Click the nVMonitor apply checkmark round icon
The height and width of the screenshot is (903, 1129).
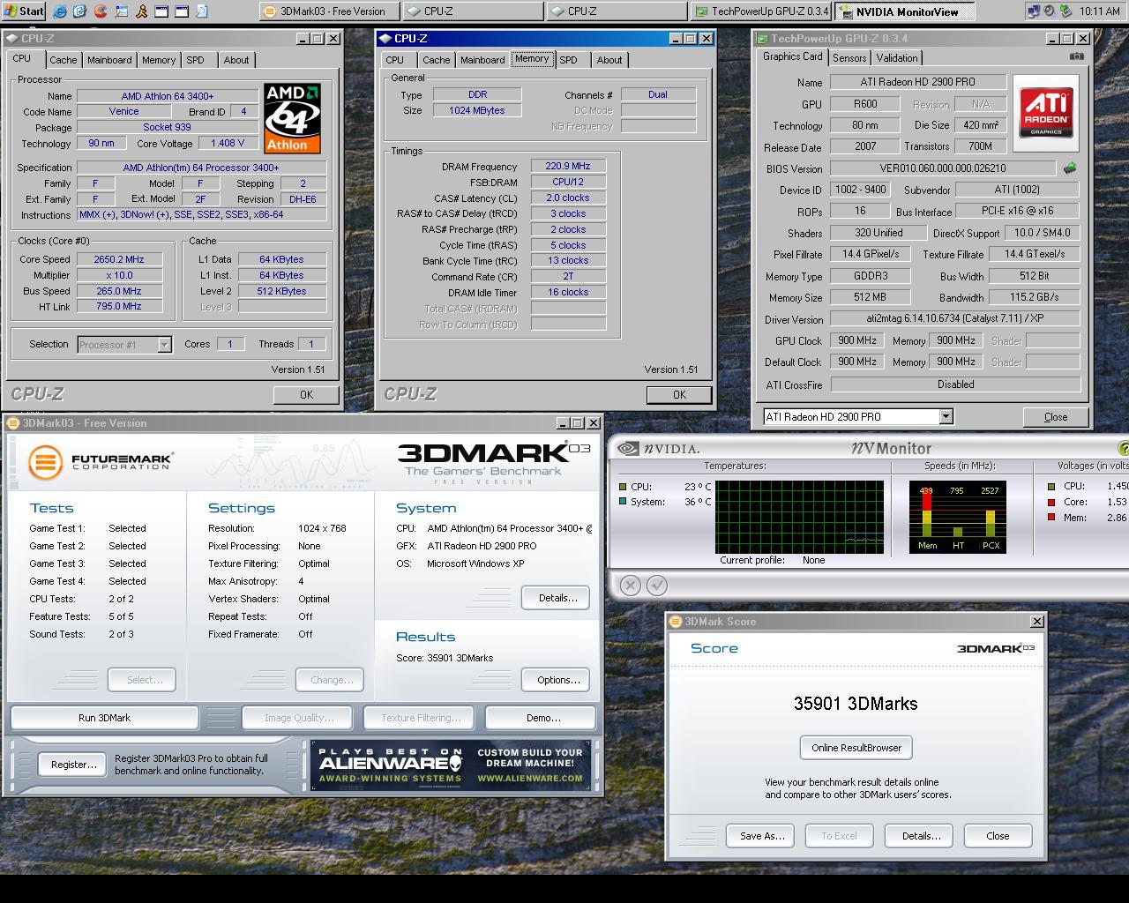657,585
